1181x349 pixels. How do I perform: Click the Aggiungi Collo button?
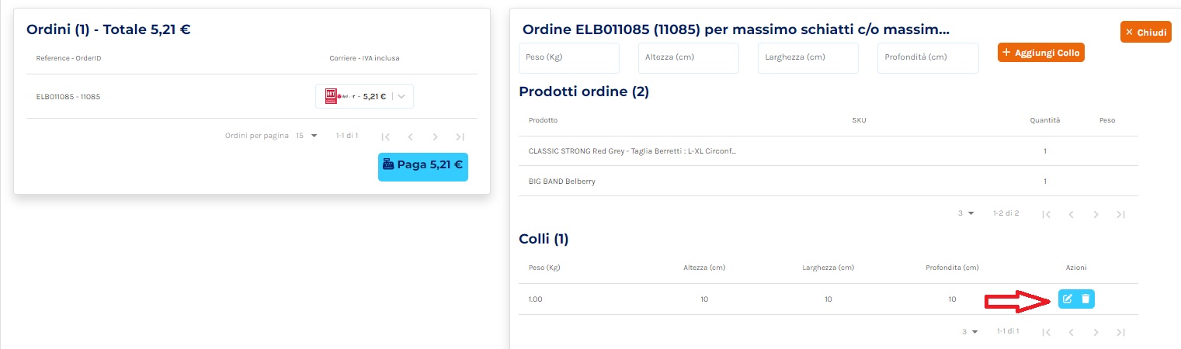(1040, 52)
